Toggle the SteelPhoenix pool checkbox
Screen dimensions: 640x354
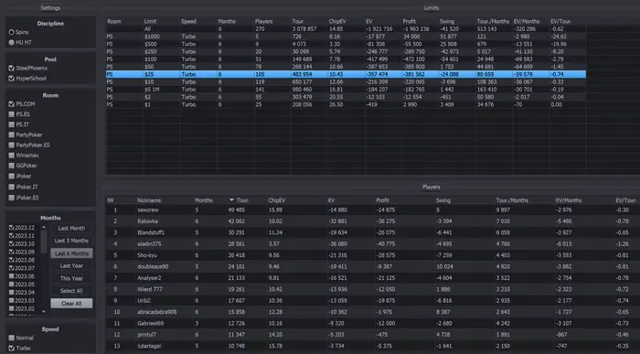tap(11, 69)
